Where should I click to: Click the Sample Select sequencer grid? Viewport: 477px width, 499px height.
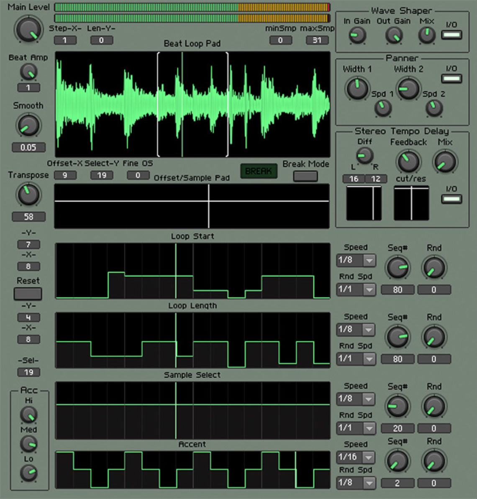pyautogui.click(x=192, y=410)
